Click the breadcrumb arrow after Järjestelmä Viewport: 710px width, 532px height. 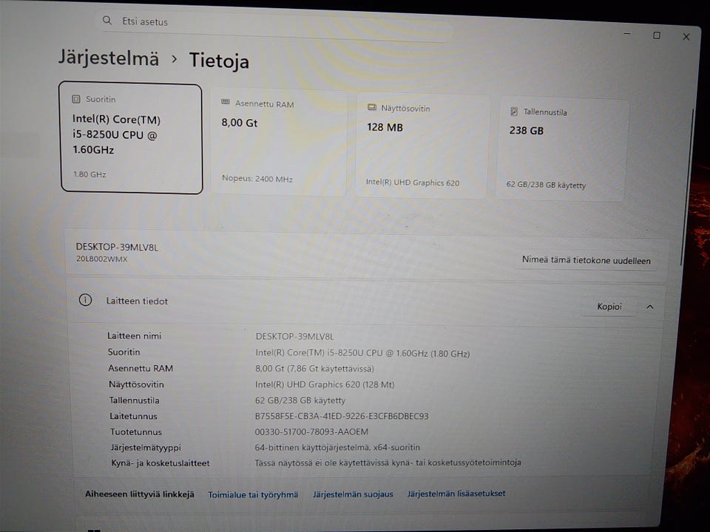coord(175,59)
